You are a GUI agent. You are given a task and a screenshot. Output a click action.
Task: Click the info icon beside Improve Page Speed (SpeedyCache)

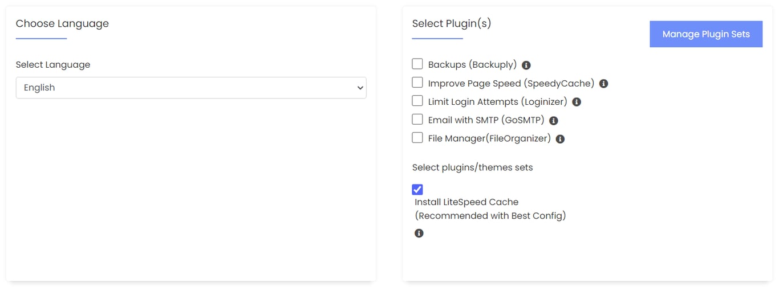(x=604, y=84)
